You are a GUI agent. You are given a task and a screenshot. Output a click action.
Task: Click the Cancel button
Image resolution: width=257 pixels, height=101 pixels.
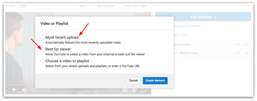point(133,80)
